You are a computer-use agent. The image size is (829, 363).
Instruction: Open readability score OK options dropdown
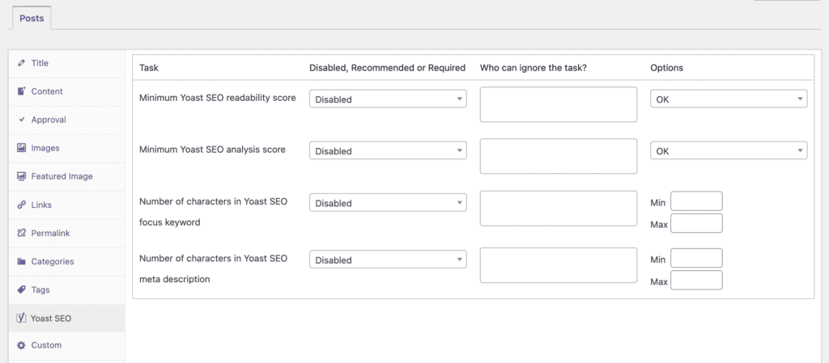coord(729,99)
